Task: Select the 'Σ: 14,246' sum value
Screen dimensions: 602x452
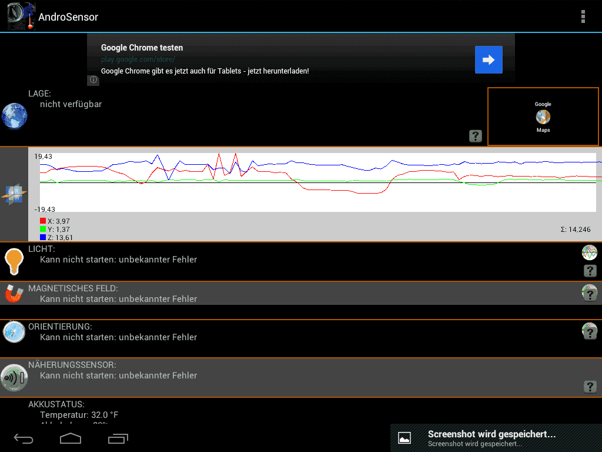Action: [575, 230]
